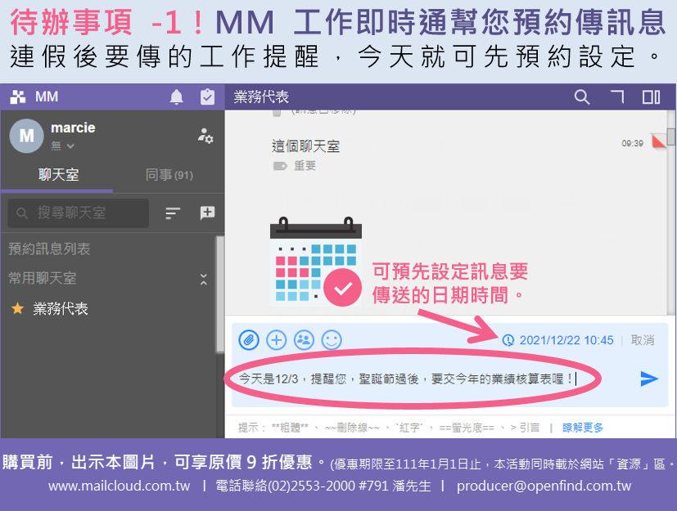Click the scheduled time 2021/12/22 10:45
This screenshot has height=511, width=677.
point(566,340)
